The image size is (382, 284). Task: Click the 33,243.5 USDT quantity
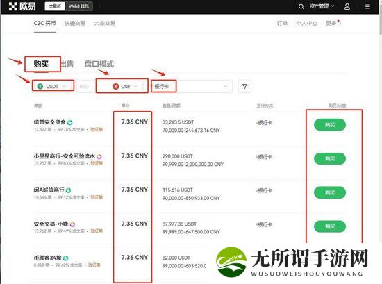coord(178,122)
